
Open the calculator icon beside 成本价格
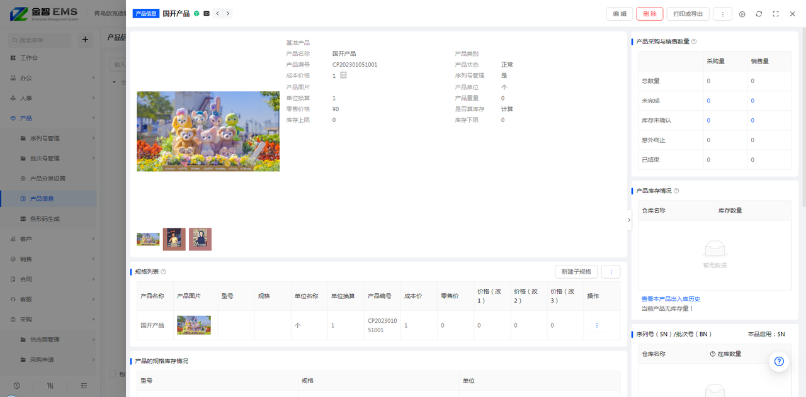pyautogui.click(x=343, y=75)
